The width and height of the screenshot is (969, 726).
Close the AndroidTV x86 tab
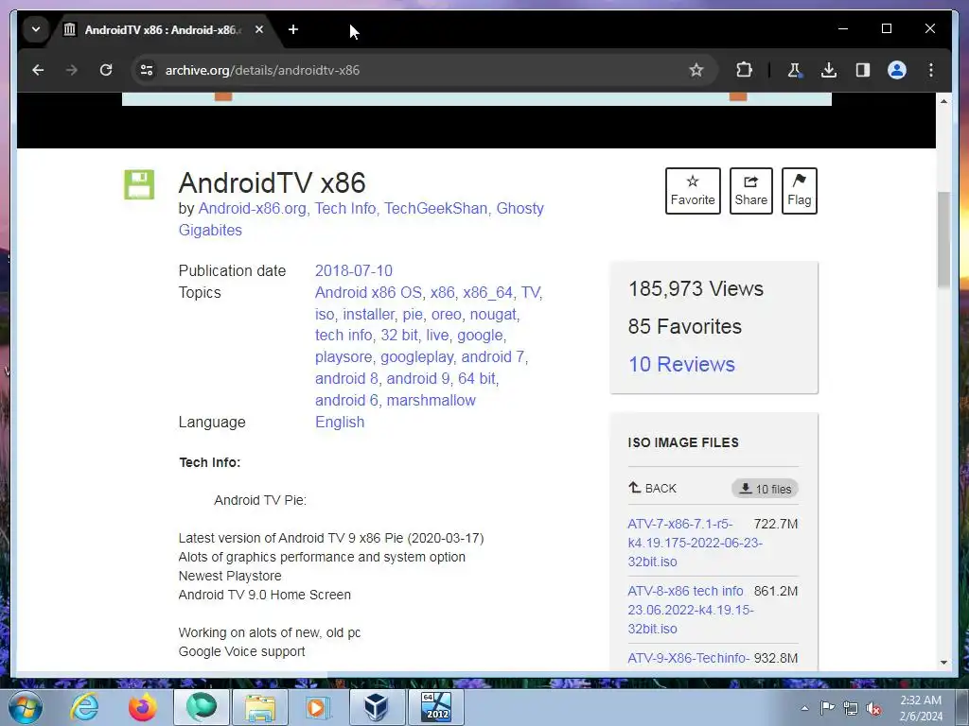[259, 29]
